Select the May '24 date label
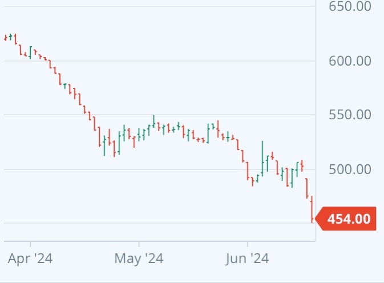Screen dimensions: 384x283 pos(139,258)
